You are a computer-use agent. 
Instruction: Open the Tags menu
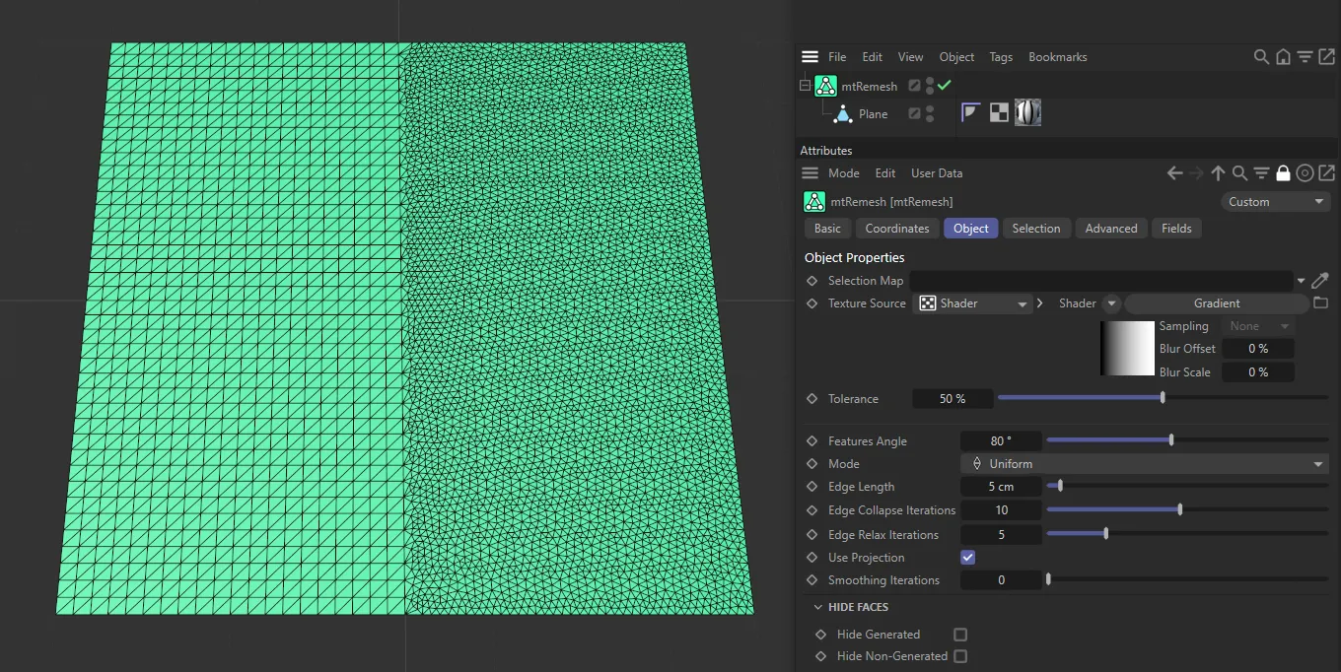click(x=1001, y=56)
